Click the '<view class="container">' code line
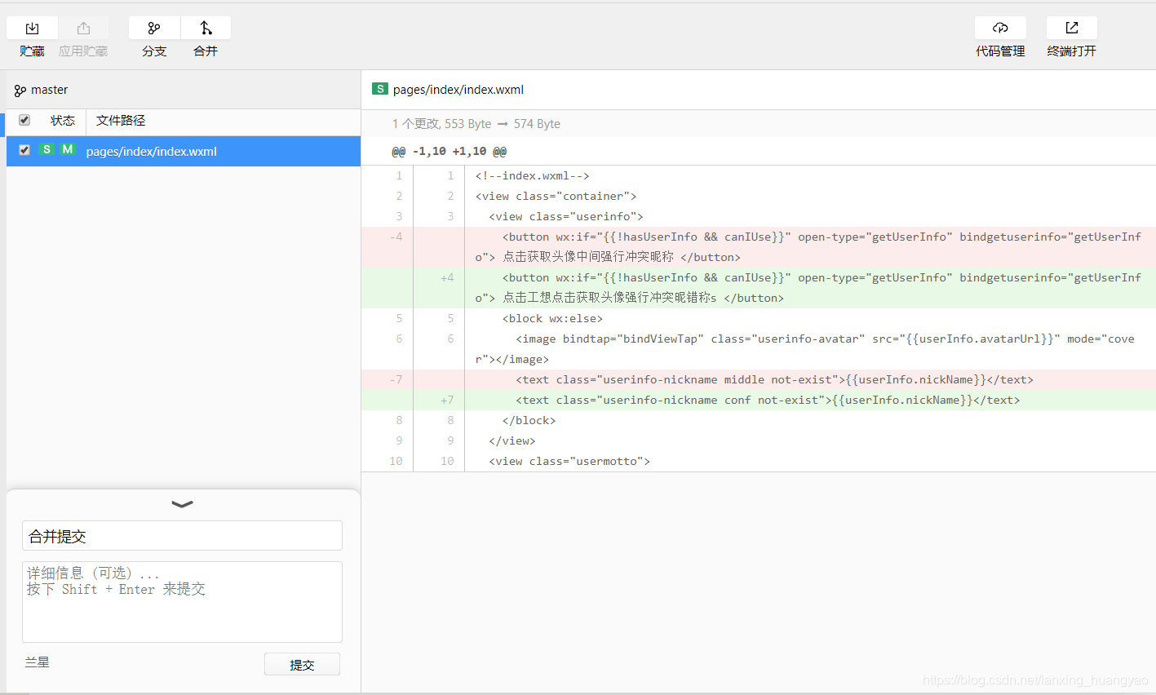This screenshot has width=1156, height=695. point(556,196)
